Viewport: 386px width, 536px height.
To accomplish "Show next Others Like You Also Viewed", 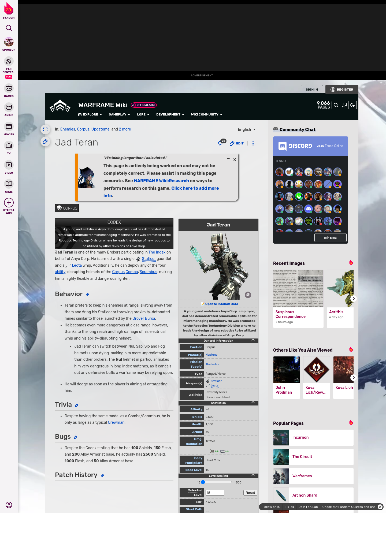I will (354, 378).
